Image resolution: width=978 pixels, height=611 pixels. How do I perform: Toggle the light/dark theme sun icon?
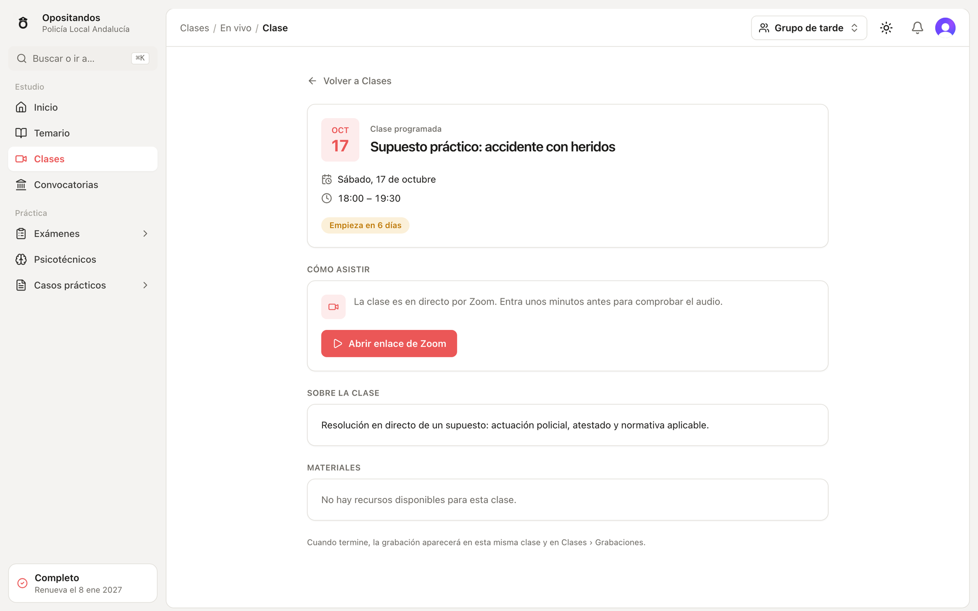click(x=886, y=28)
